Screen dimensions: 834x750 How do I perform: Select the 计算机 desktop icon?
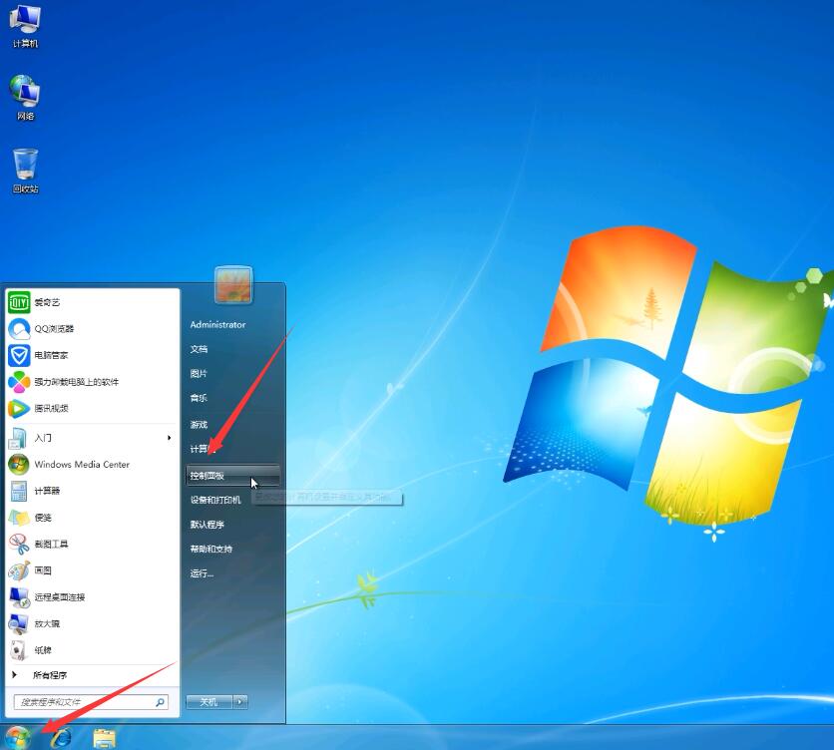coord(25,27)
